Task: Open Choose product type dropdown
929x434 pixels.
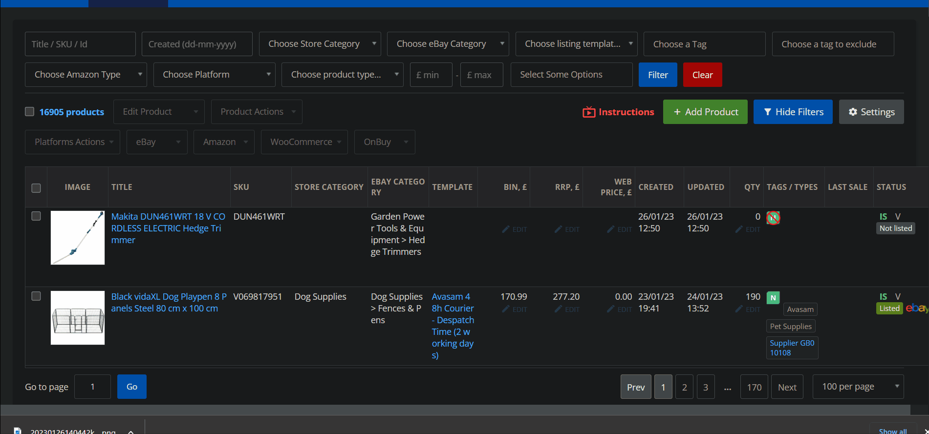Action: point(343,75)
